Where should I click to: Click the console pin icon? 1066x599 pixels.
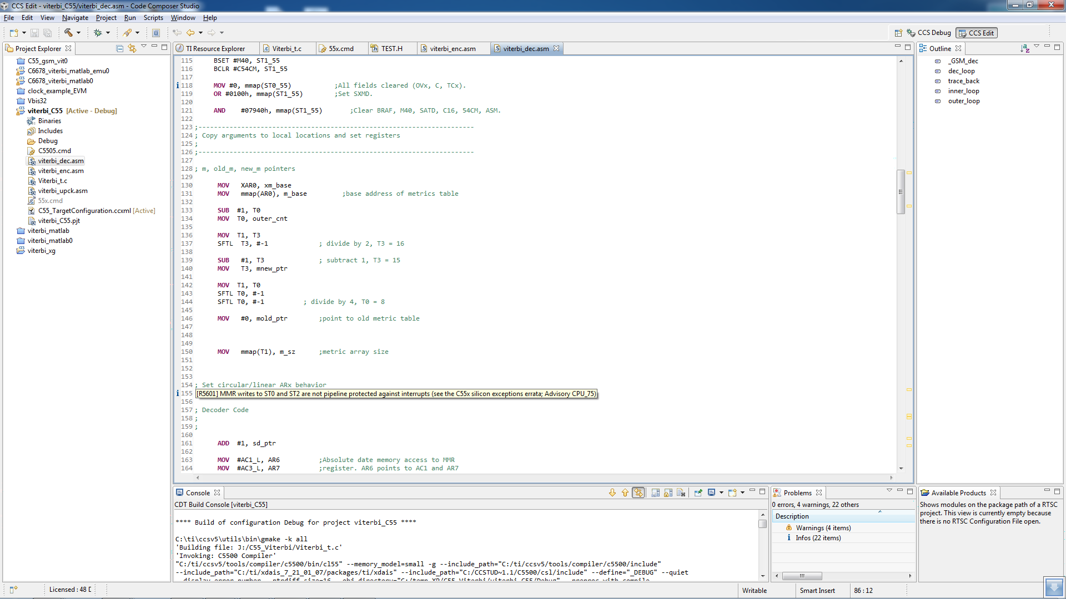coord(698,493)
